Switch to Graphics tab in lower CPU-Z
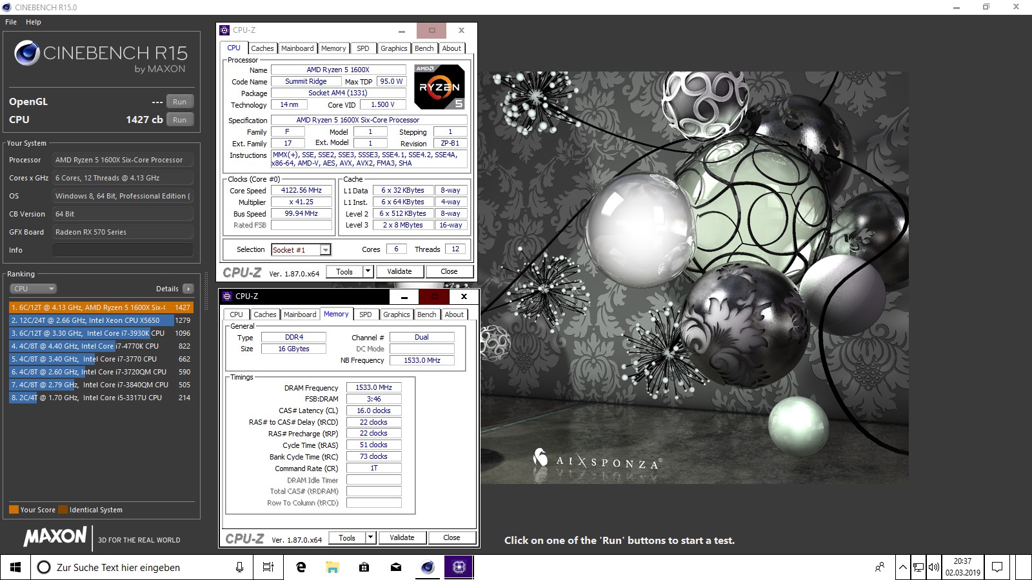Screen dimensions: 1032x580 tap(397, 314)
